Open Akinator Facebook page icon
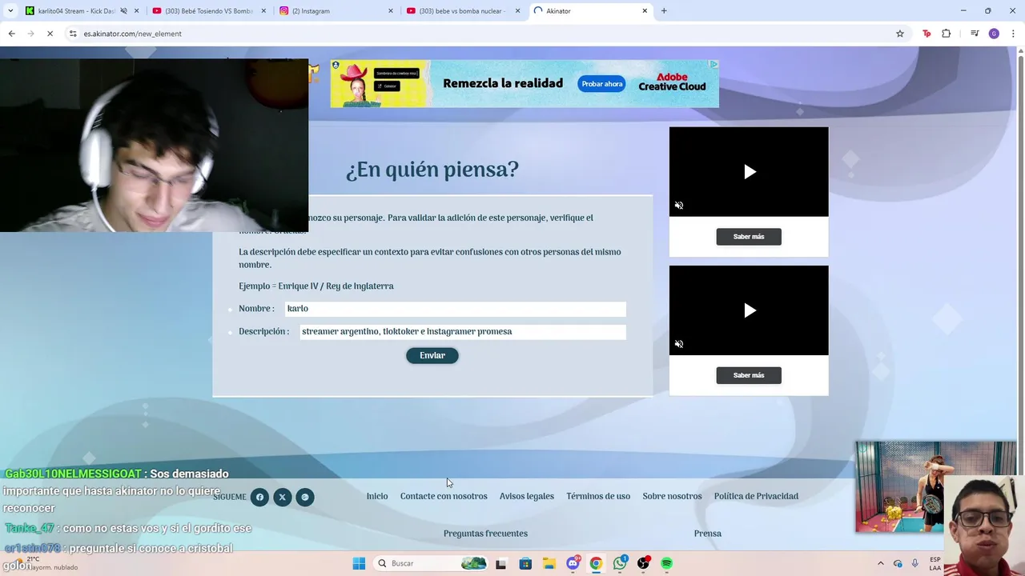 pos(259,497)
